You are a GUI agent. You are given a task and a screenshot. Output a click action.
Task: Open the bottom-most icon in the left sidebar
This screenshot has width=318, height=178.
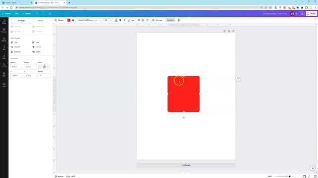tap(4, 85)
